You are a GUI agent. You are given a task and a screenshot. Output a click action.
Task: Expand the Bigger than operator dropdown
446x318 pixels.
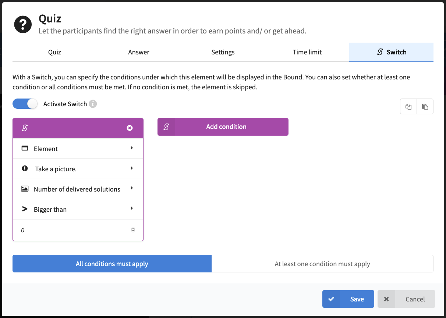pos(78,209)
